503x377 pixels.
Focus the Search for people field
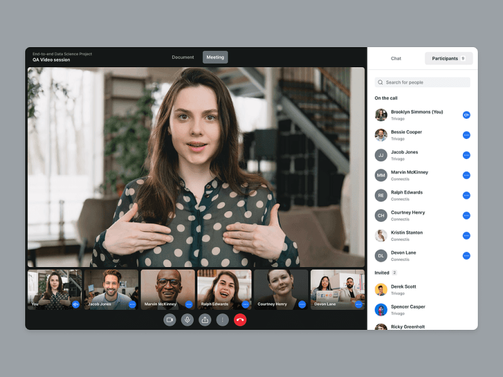[422, 82]
